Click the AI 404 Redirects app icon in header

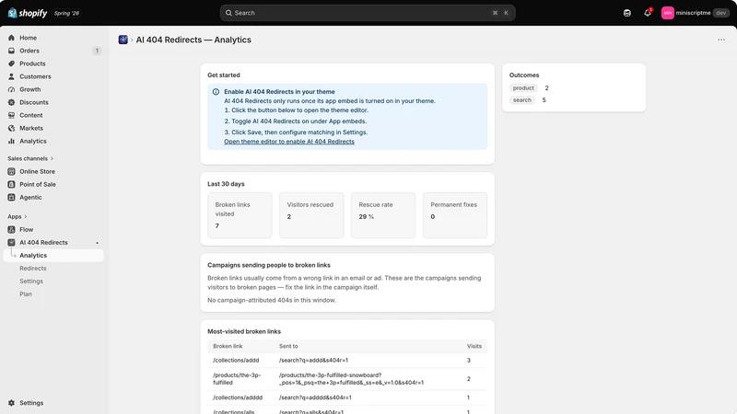123,40
